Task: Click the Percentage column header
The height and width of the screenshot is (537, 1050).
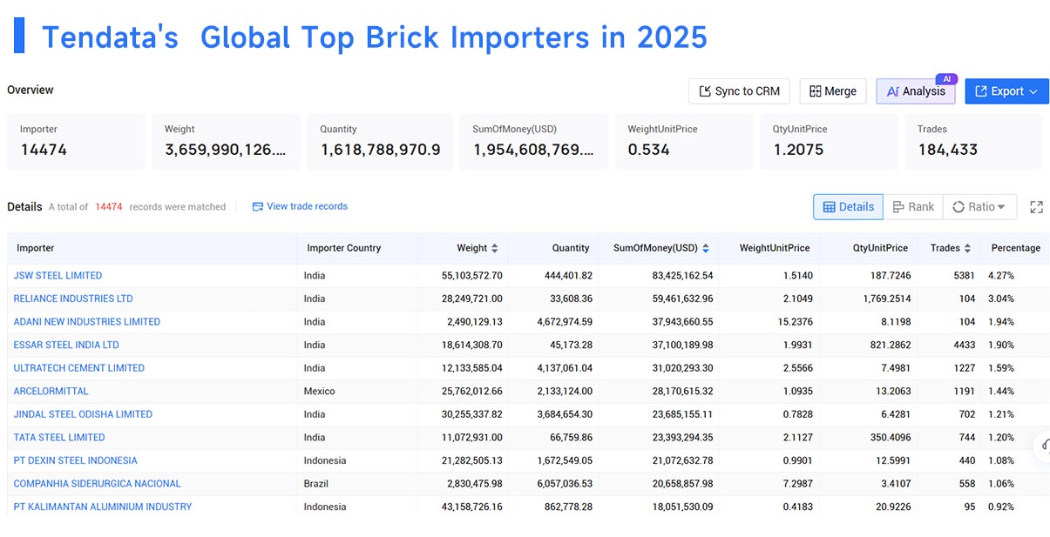Action: pyautogui.click(x=1016, y=248)
